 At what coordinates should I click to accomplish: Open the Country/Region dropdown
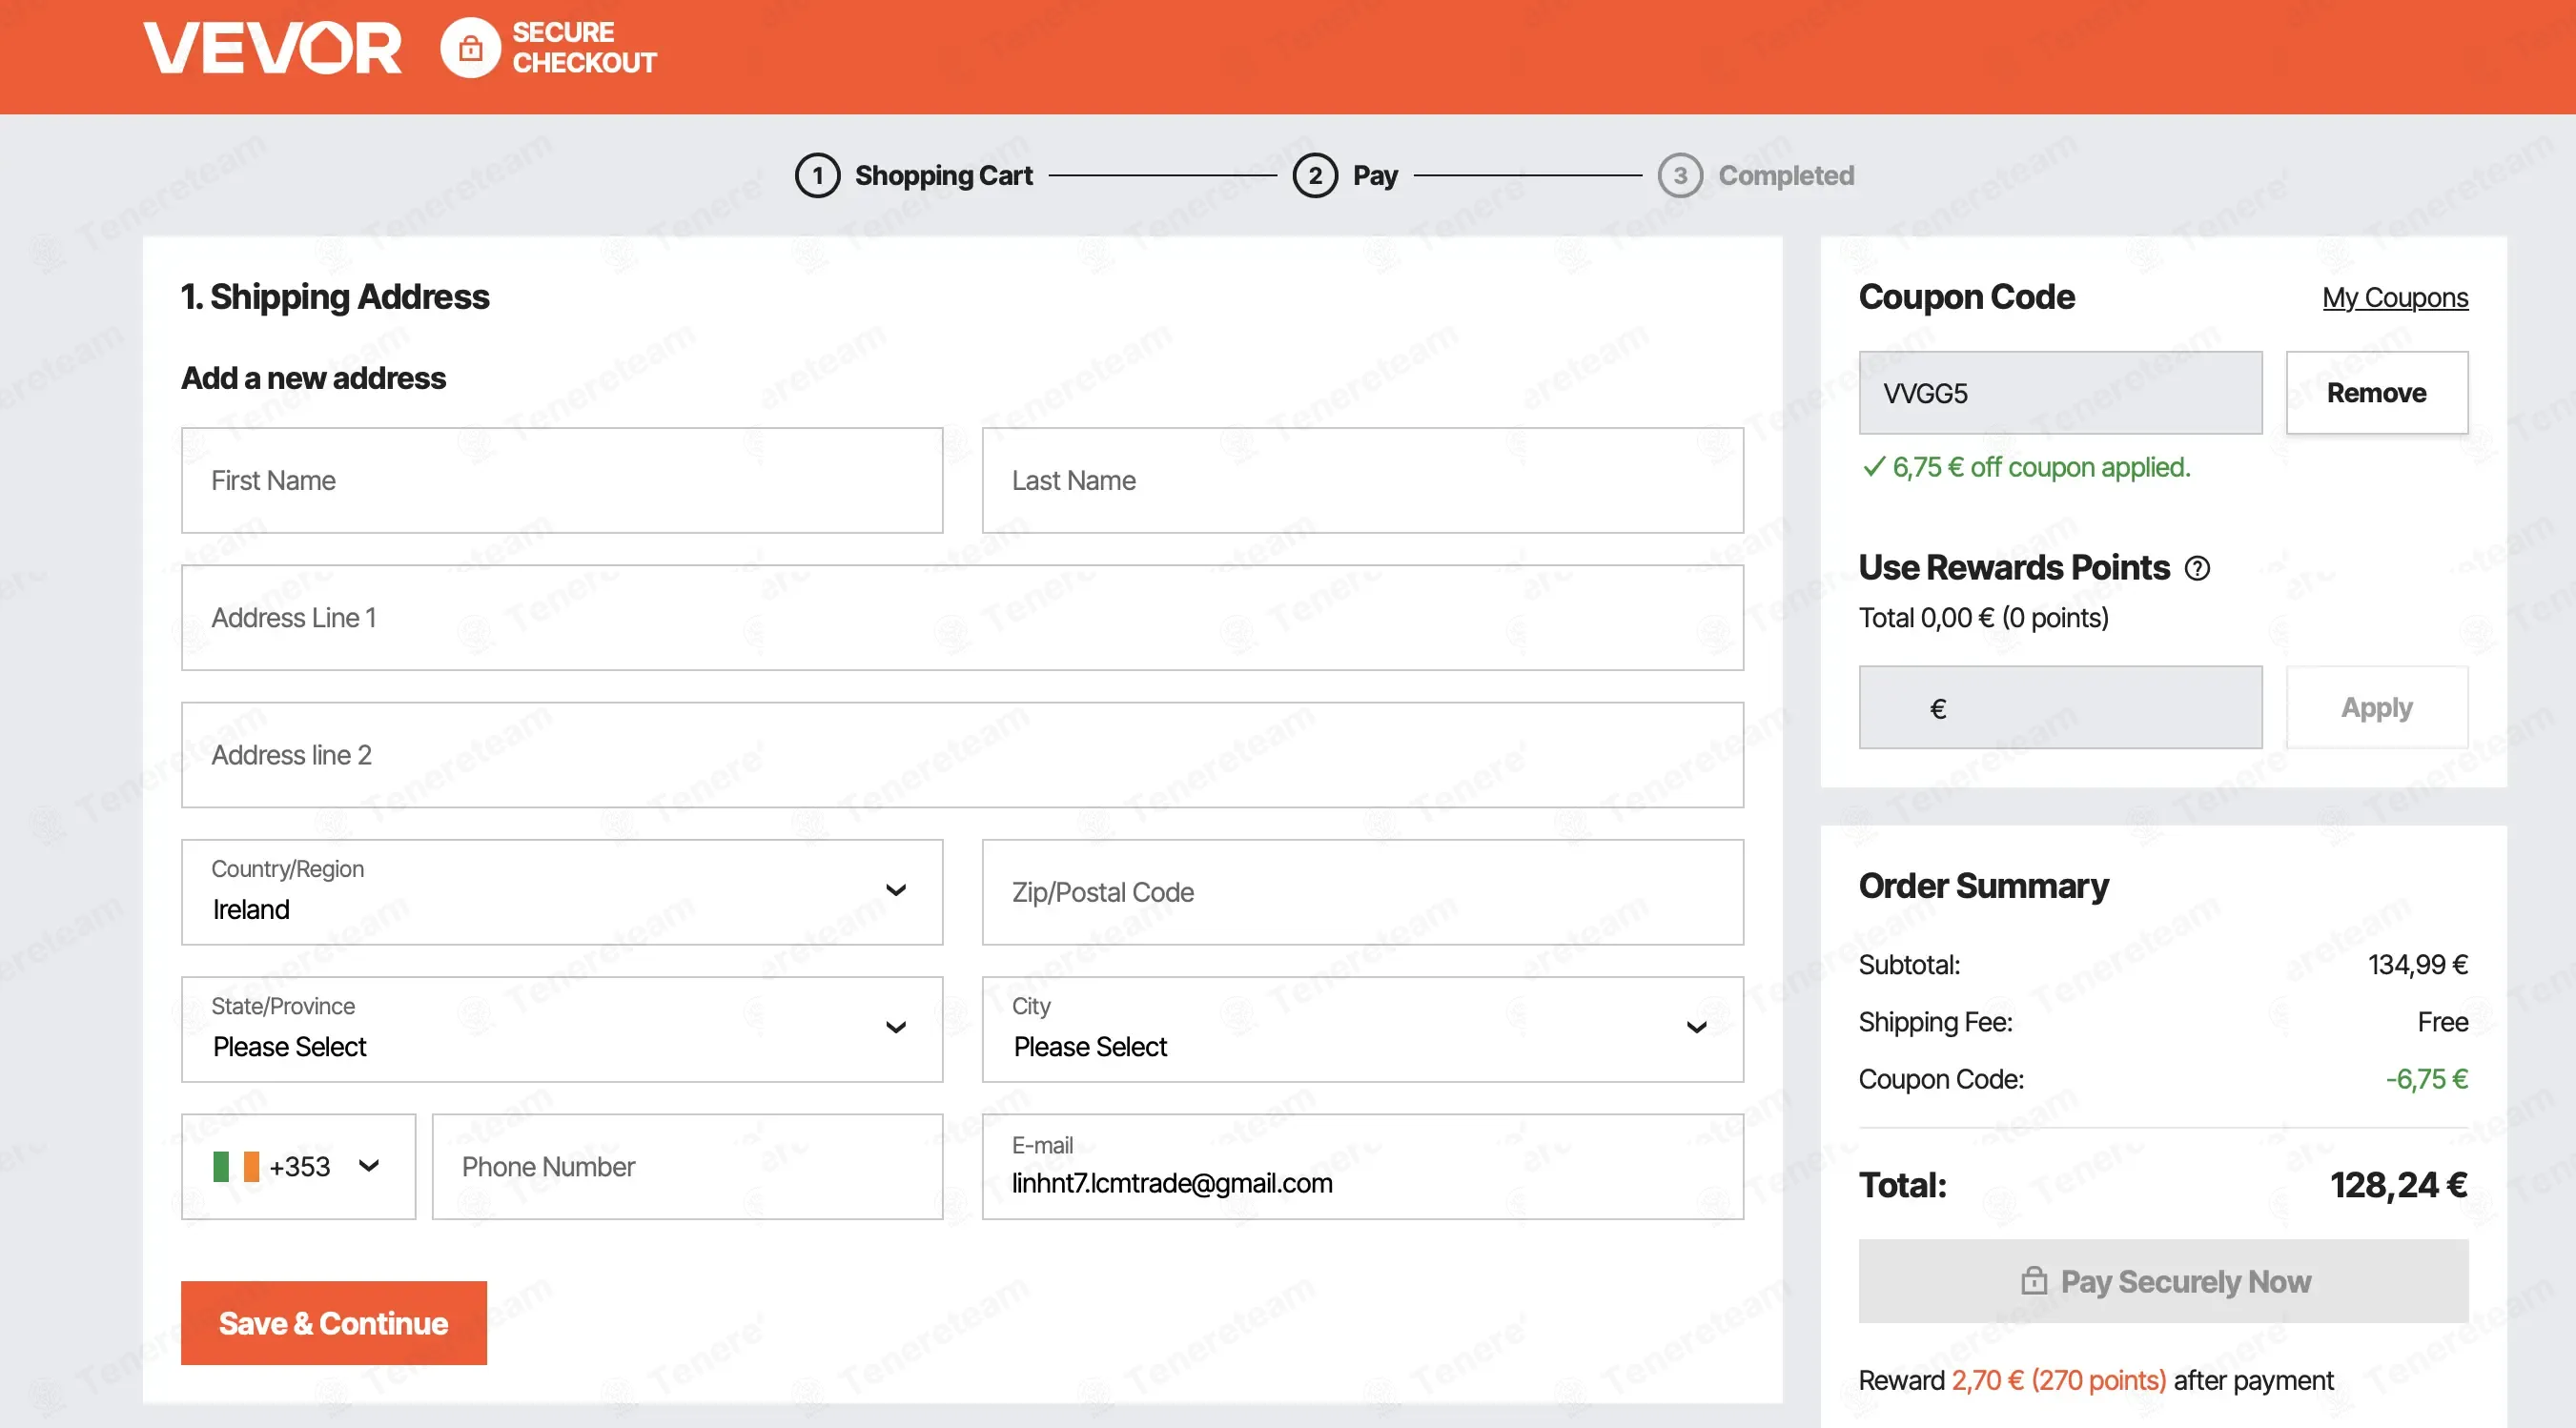(562, 891)
